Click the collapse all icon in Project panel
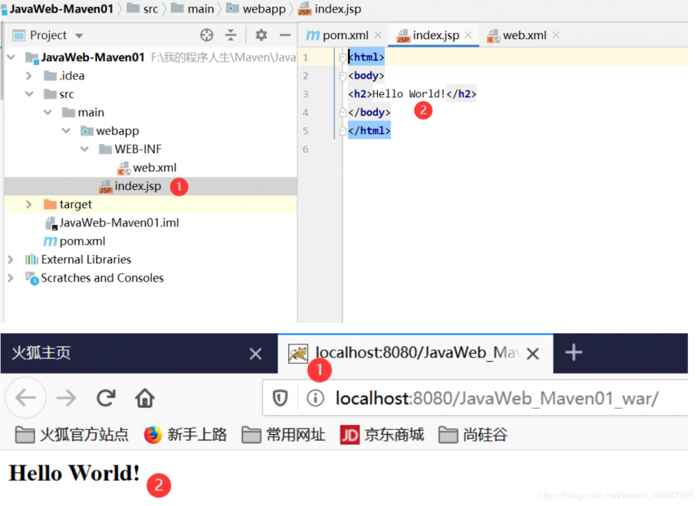This screenshot has height=506, width=700. [x=230, y=35]
